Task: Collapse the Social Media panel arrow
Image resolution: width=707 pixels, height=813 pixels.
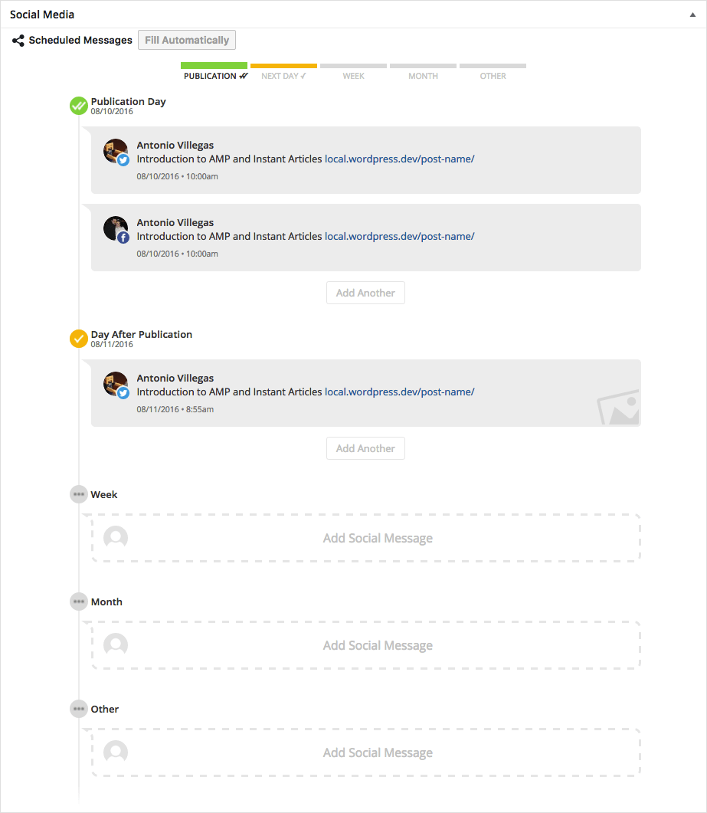Action: pyautogui.click(x=692, y=15)
